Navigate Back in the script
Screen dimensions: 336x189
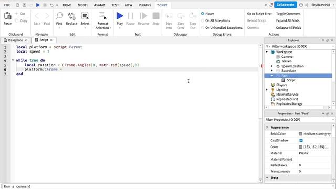click(x=37, y=16)
